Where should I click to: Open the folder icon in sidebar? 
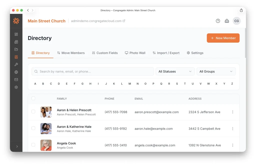coord(16,49)
